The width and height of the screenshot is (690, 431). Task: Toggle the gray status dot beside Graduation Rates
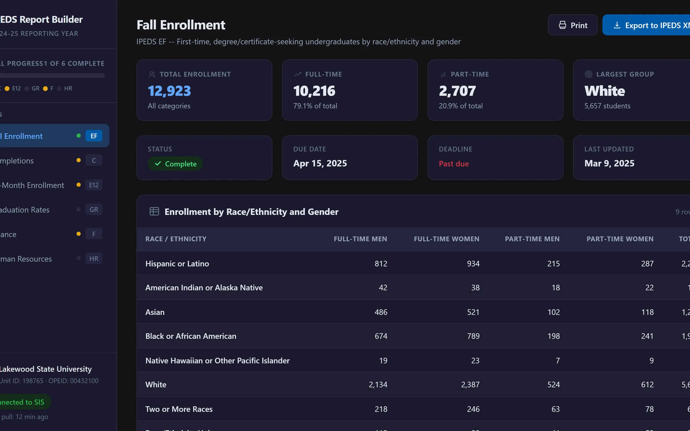tap(78, 209)
